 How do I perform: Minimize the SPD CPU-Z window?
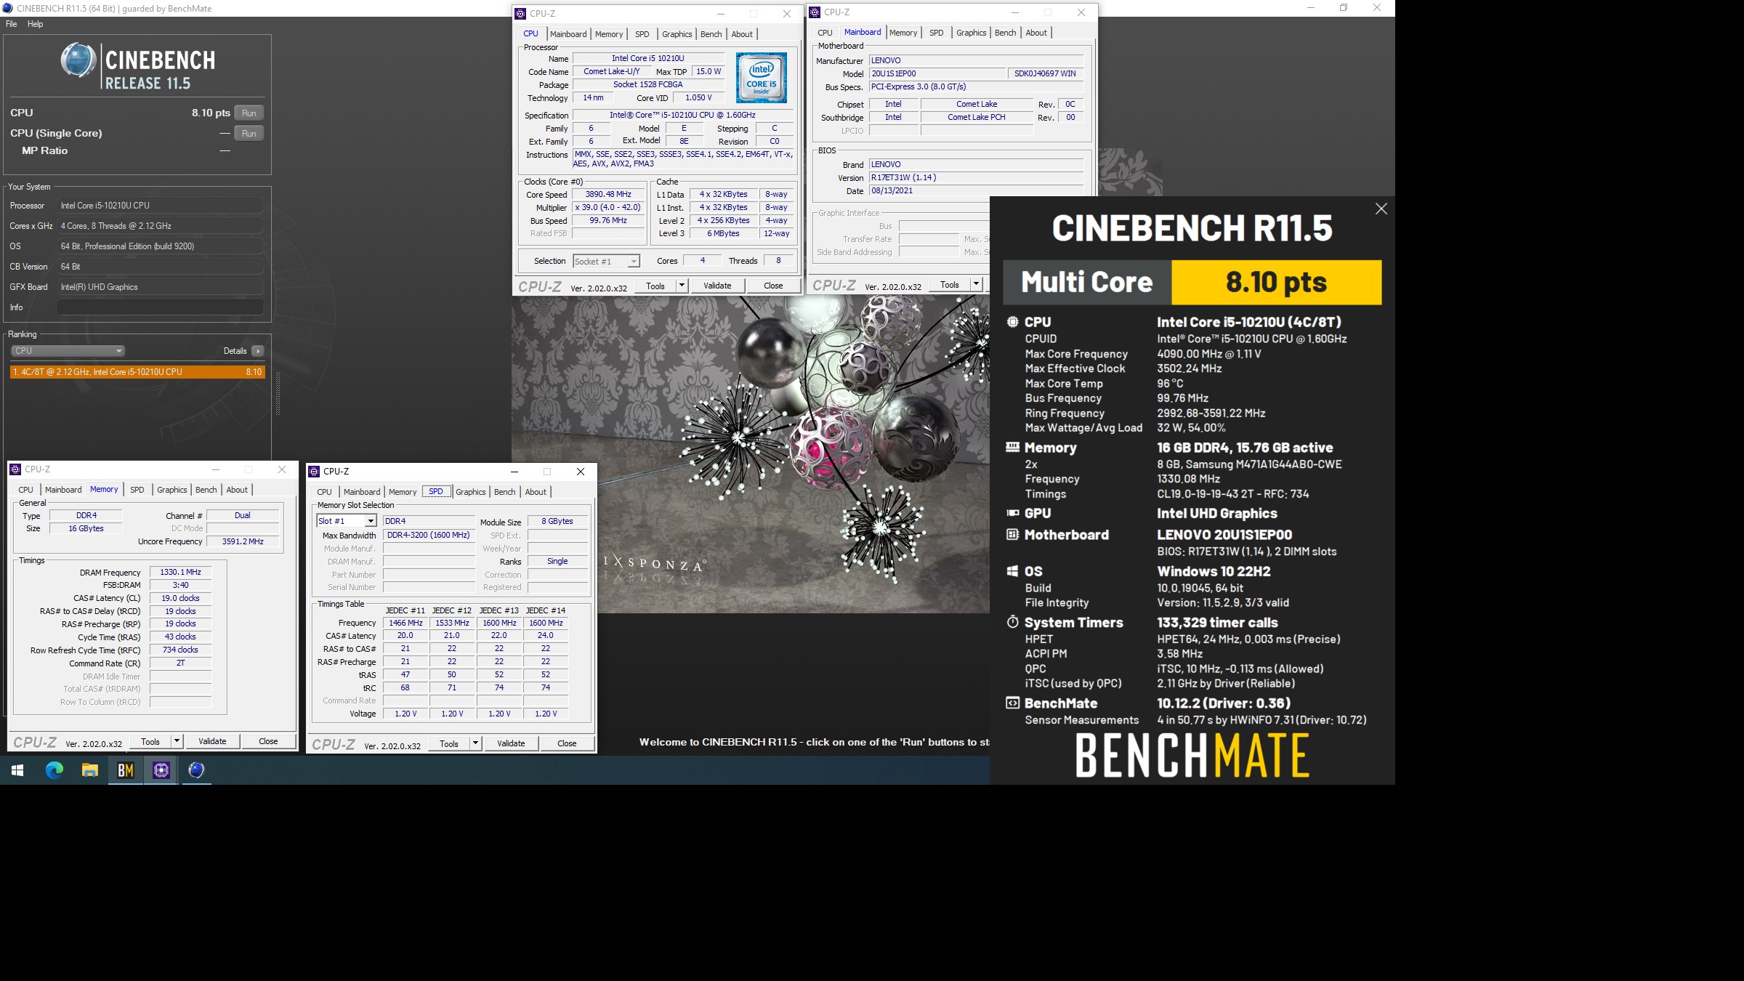514,472
